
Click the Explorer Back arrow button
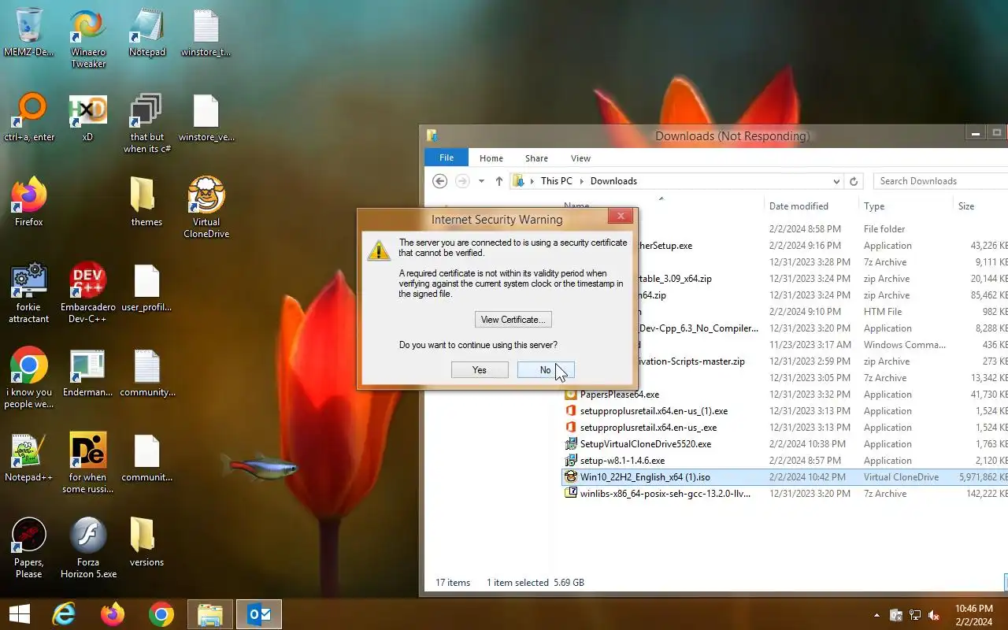(x=440, y=181)
